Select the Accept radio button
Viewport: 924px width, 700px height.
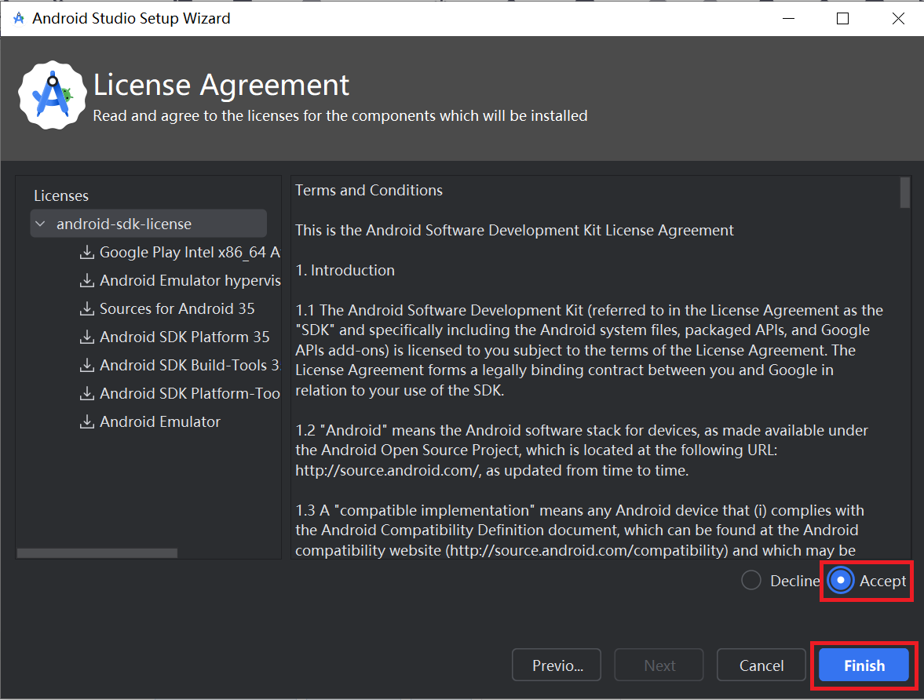tap(840, 581)
